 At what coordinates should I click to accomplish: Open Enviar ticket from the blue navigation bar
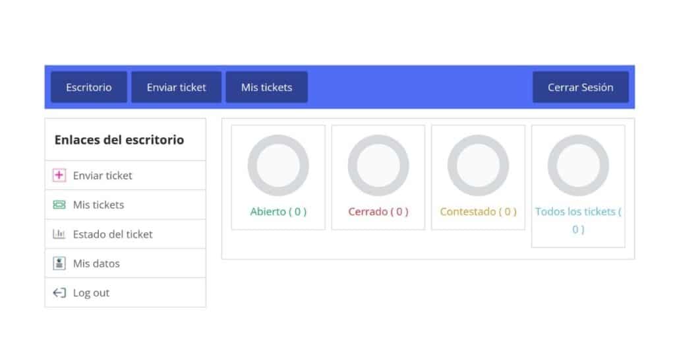click(x=177, y=87)
